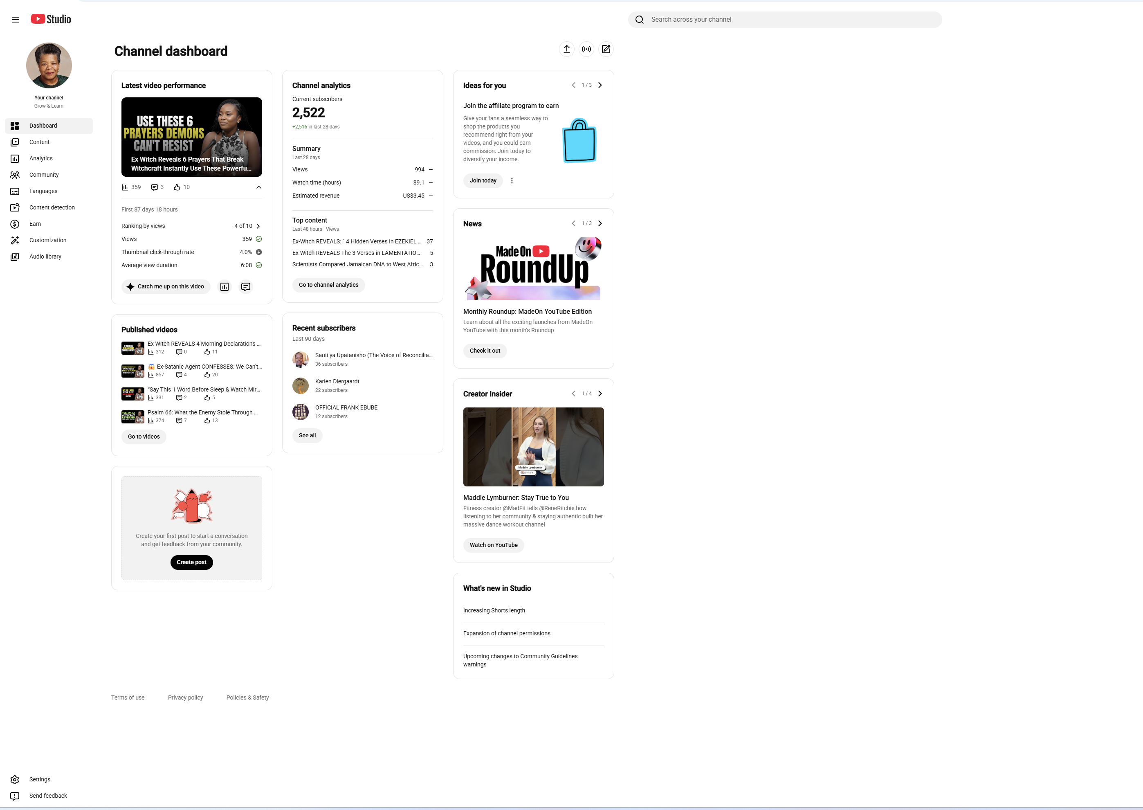Open comments icon beside Catch me up
Screen dimensions: 1143x810
(246, 287)
